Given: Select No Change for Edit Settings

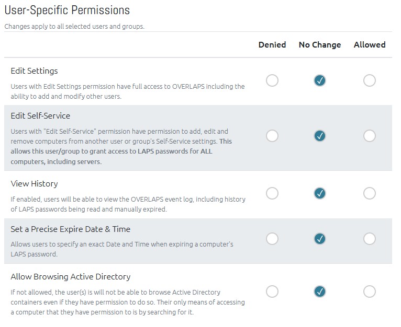Looking at the screenshot, I should (320, 80).
